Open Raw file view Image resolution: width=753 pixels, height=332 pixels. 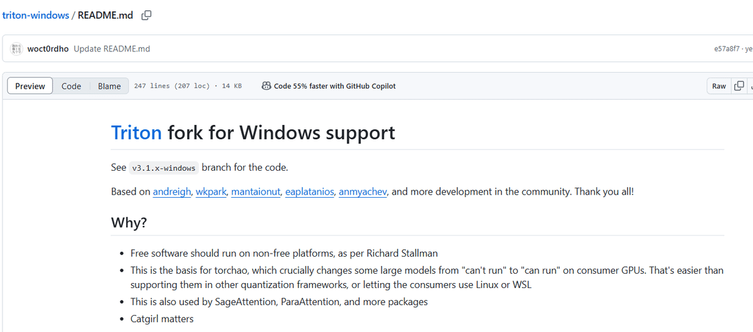pos(719,86)
